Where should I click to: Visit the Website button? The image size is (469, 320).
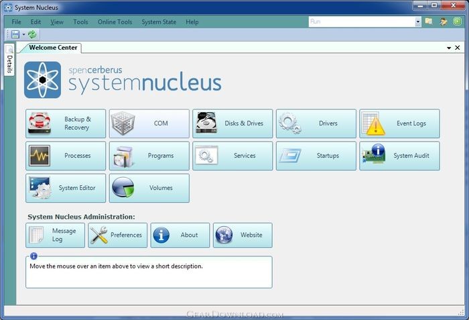pyautogui.click(x=243, y=235)
